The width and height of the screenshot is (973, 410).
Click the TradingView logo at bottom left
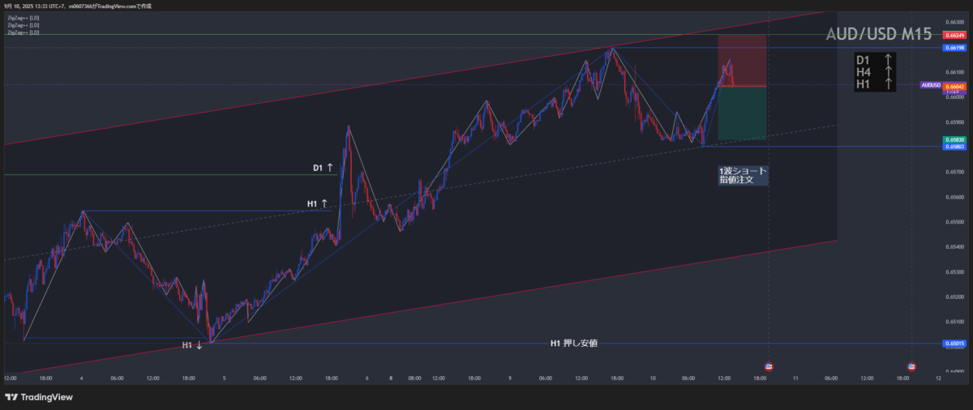[39, 397]
